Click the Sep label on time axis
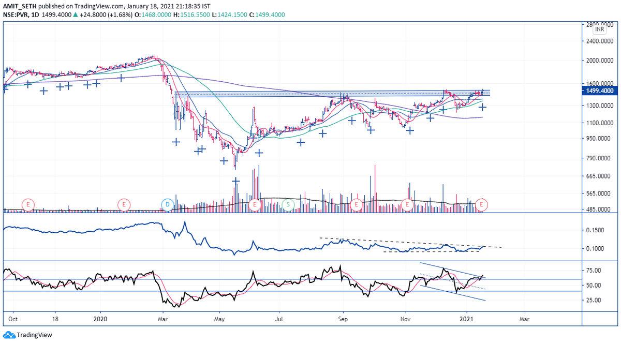The image size is (621, 344). [x=342, y=320]
